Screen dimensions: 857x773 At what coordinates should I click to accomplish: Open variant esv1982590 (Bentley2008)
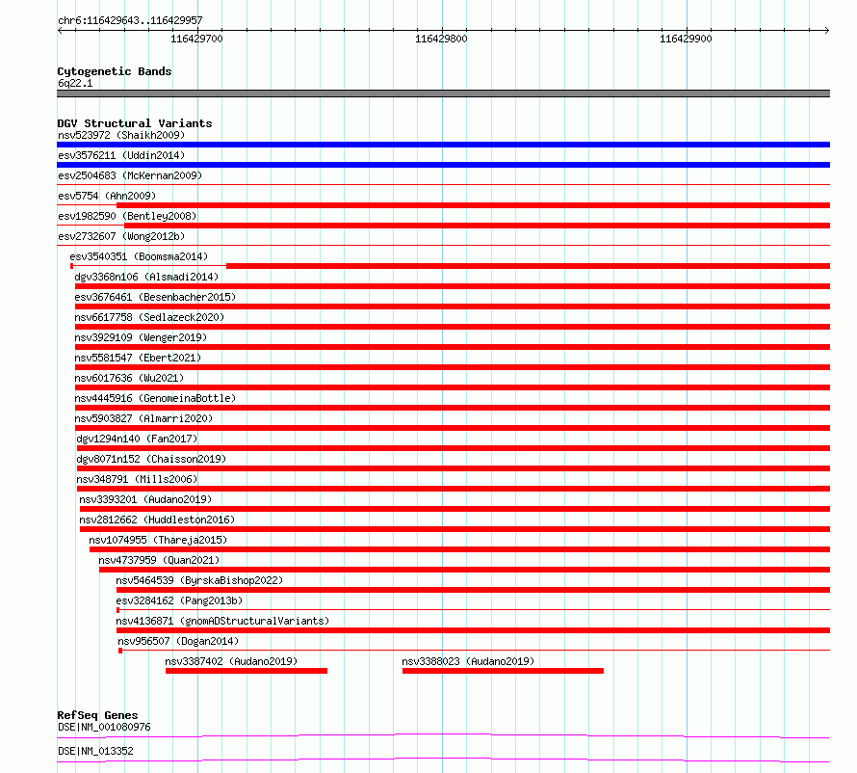127,216
